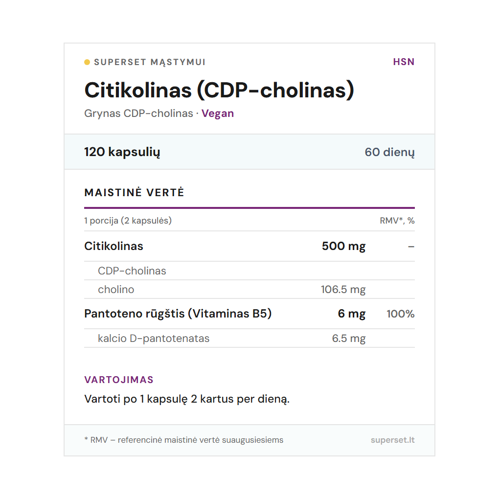Image resolution: width=499 pixels, height=499 pixels.
Task: Click the 60 dienų duration text
Action: click(x=389, y=152)
